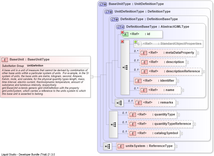214x156 pixels.
Task: Click the Liquid Studio trial footer text
Action: [x=28, y=155]
